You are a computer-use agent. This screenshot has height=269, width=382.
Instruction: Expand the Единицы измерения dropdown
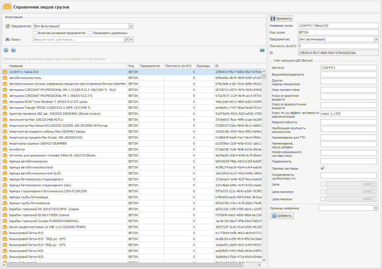click(376, 208)
